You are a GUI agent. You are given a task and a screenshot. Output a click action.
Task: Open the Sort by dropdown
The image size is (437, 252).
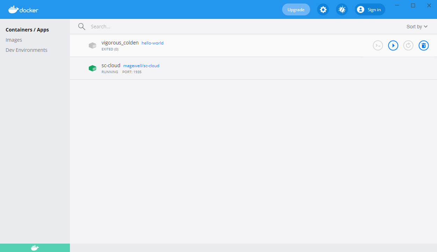pos(417,26)
